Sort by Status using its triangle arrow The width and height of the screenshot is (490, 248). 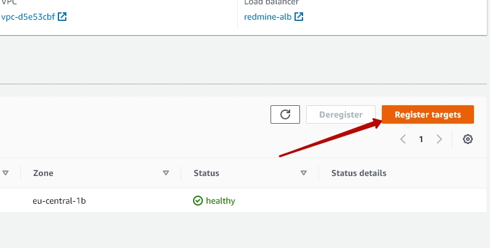pyautogui.click(x=304, y=173)
